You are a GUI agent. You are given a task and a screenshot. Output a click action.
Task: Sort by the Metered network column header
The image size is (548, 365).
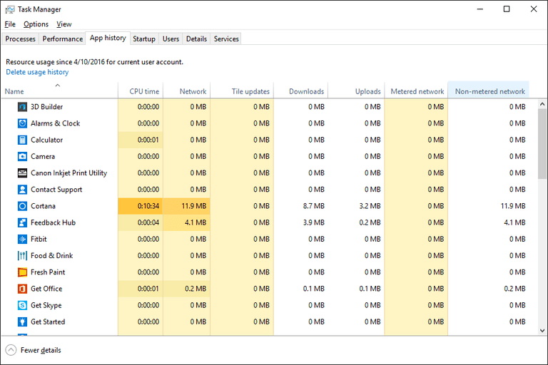point(416,90)
